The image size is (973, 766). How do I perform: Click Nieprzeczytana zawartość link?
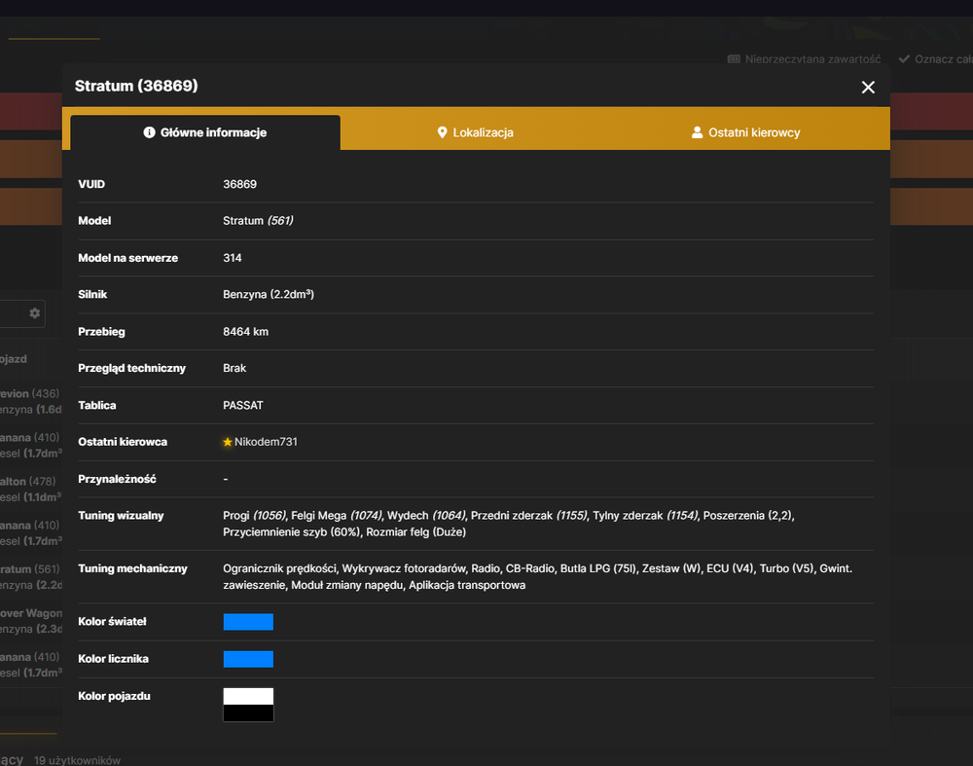coord(812,59)
